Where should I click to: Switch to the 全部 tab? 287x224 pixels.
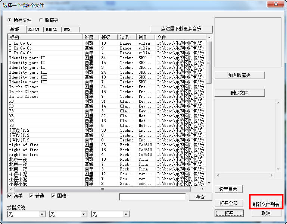(x=16, y=29)
